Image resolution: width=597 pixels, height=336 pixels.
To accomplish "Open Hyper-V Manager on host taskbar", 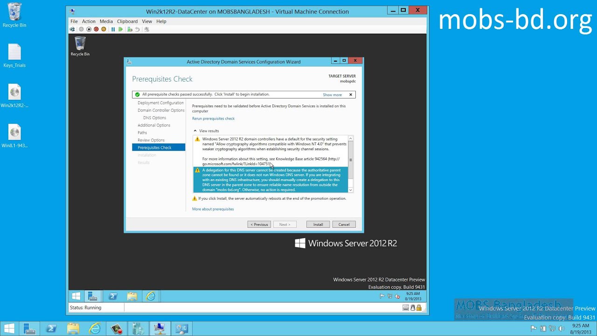I will point(138,329).
